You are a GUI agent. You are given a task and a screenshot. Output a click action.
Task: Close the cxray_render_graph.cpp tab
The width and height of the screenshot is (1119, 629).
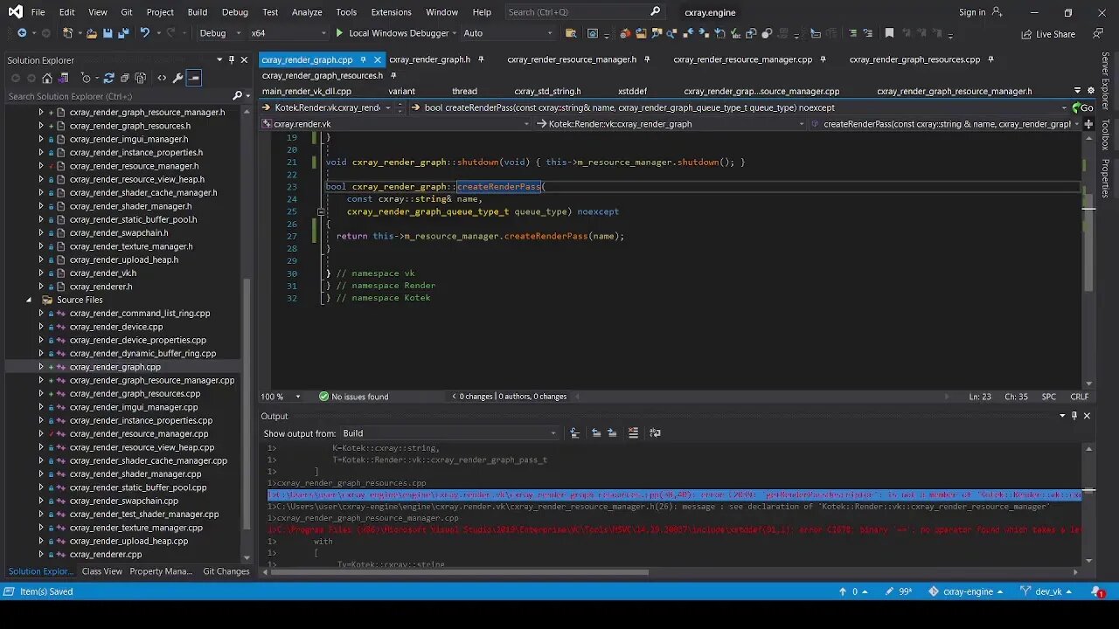coord(378,59)
